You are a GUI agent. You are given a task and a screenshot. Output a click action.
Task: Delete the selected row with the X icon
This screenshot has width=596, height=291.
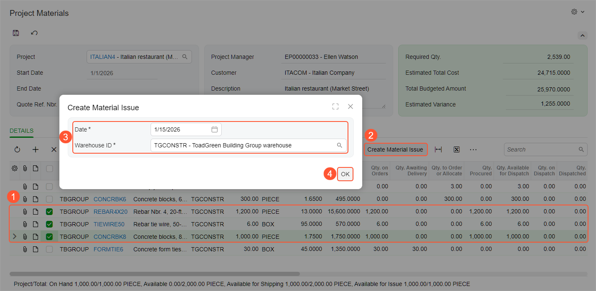point(54,149)
